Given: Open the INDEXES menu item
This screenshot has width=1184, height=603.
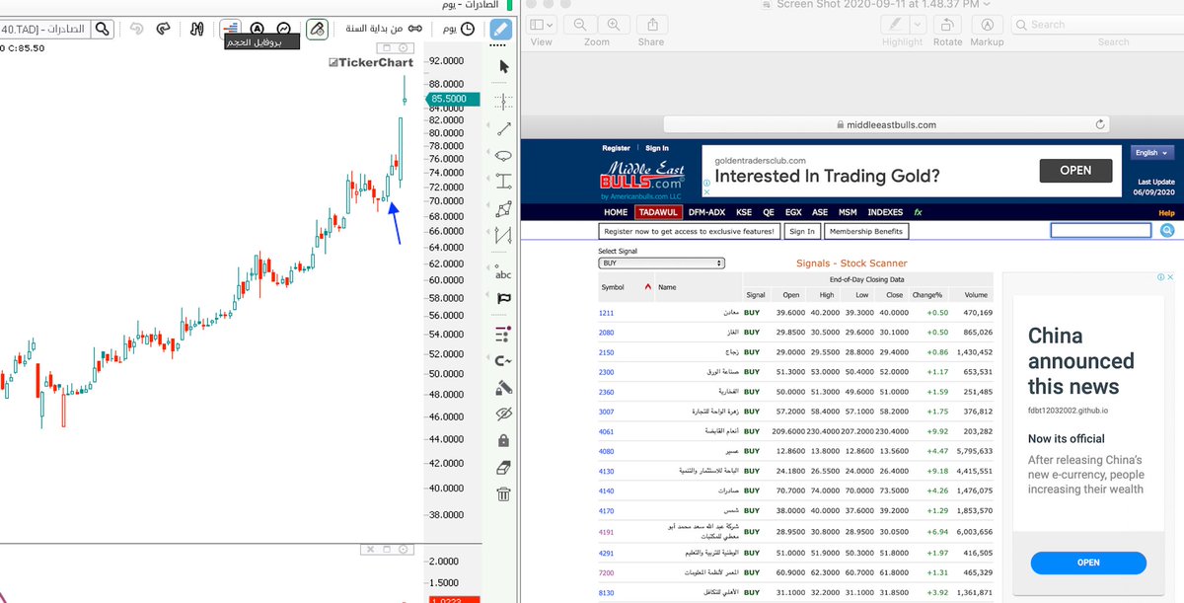Looking at the screenshot, I should (885, 212).
